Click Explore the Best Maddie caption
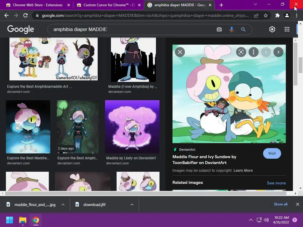 pyautogui.click(x=28, y=158)
